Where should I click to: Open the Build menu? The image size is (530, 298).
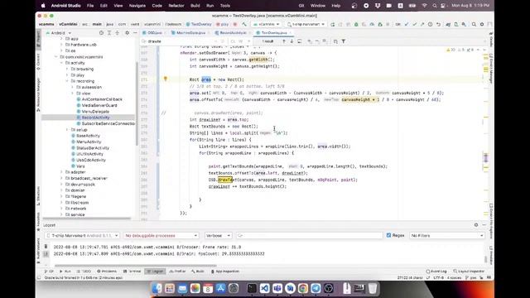click(x=195, y=6)
